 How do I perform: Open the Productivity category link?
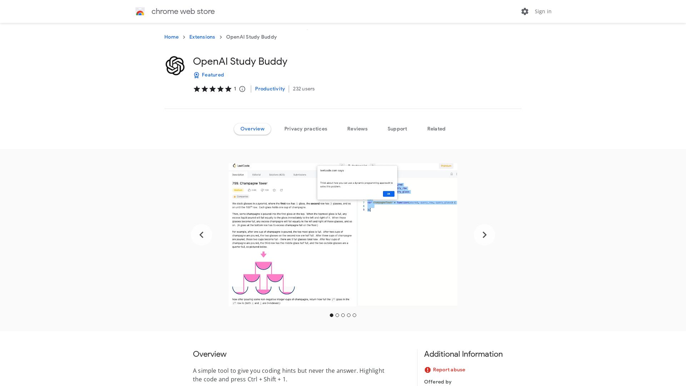[x=270, y=89]
